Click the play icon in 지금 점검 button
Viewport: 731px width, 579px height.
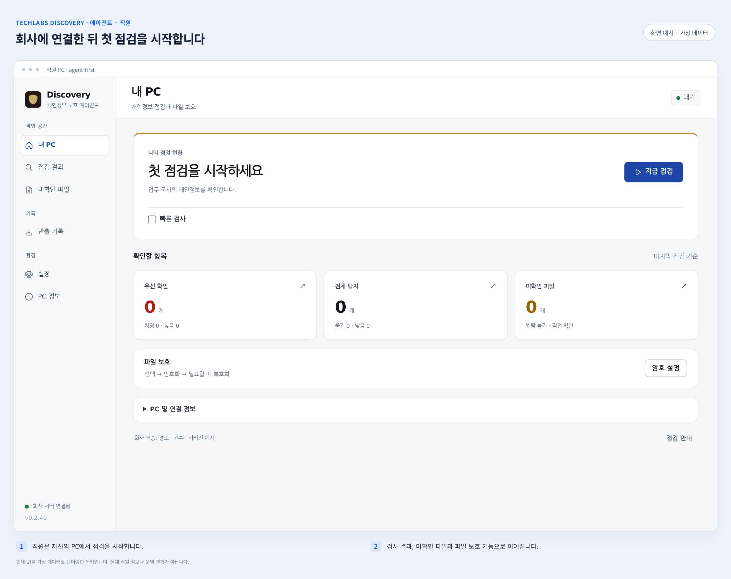pos(638,172)
